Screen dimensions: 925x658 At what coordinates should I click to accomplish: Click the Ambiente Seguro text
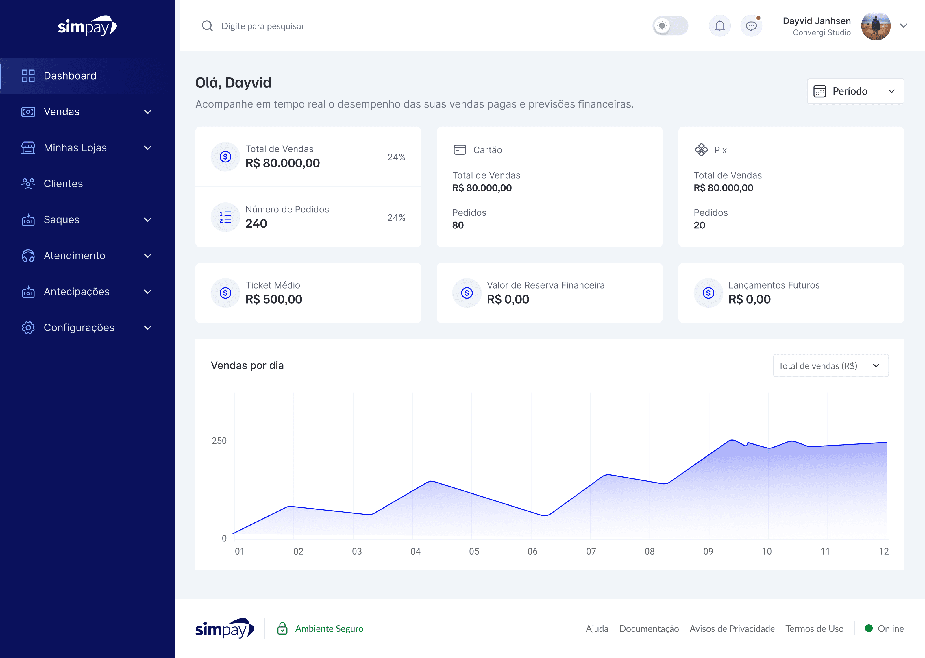point(329,629)
